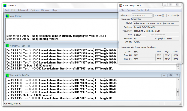Click scroll up arrow in Worker #2 pane

(178, 80)
